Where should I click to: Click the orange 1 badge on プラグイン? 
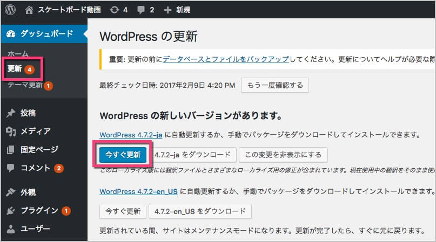66,211
